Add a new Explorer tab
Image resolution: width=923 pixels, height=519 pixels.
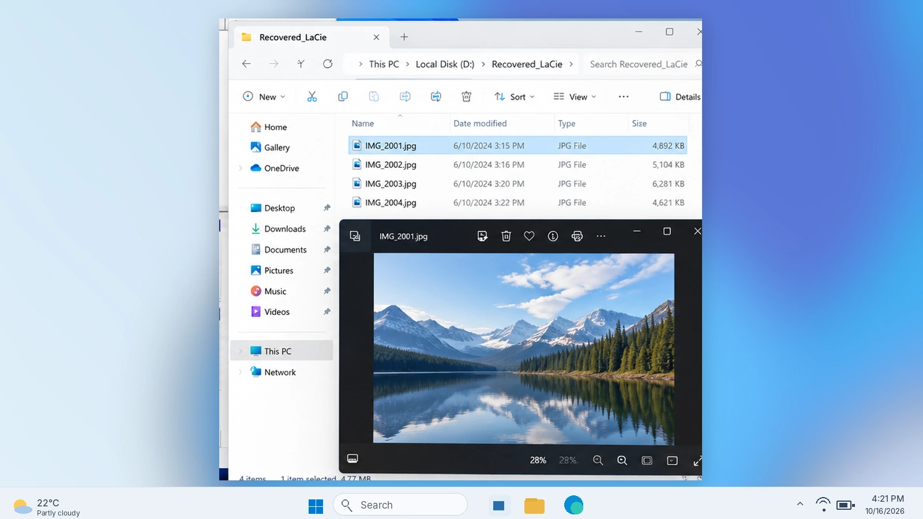[404, 37]
